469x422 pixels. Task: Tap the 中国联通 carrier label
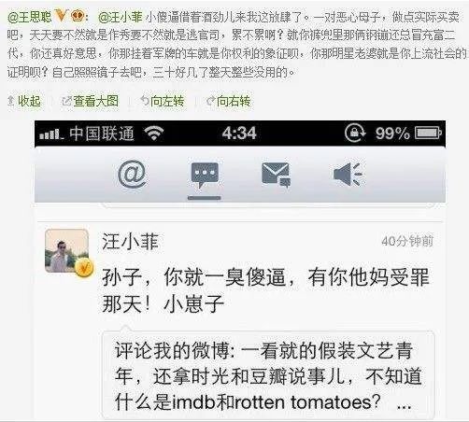(x=102, y=134)
